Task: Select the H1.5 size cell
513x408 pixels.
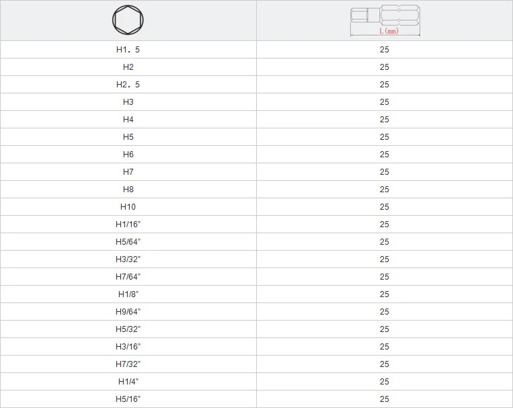Action: (128, 50)
